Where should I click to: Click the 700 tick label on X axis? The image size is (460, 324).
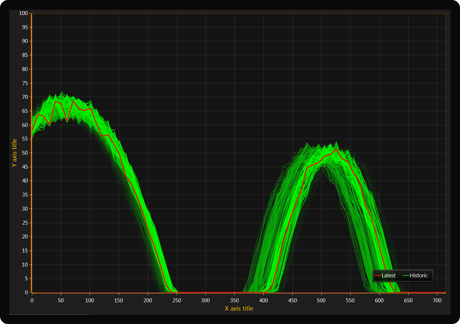pos(437,300)
